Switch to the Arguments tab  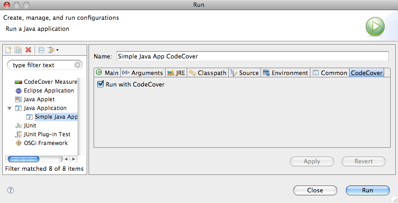pyautogui.click(x=143, y=73)
